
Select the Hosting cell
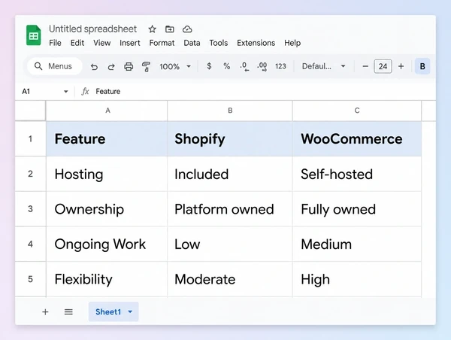click(107, 174)
